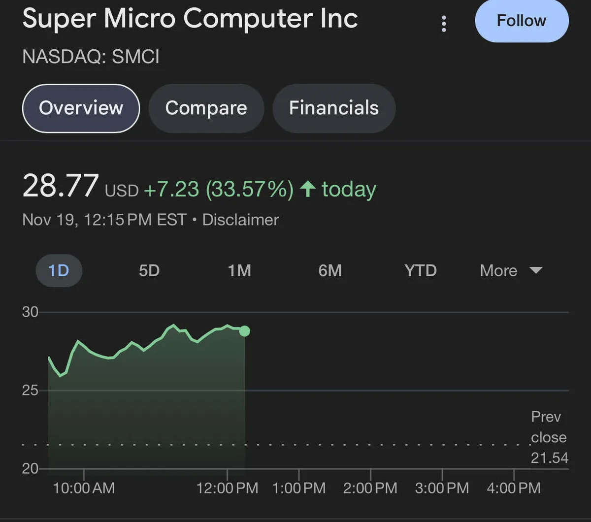Click the Super Micro Computer Inc title
591x522 pixels.
[190, 19]
